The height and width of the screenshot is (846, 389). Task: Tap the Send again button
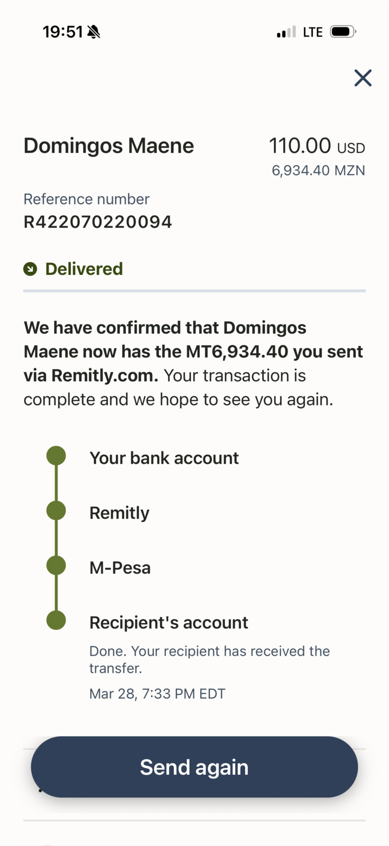pyautogui.click(x=194, y=767)
